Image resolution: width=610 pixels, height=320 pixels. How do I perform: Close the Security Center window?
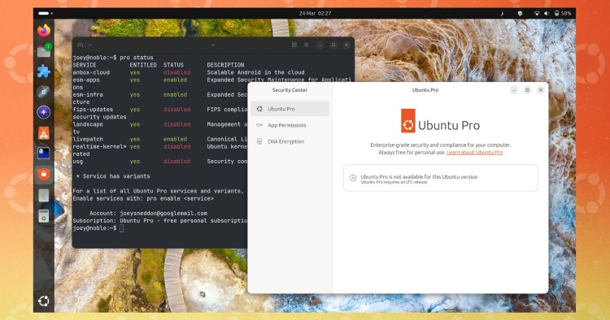[541, 90]
